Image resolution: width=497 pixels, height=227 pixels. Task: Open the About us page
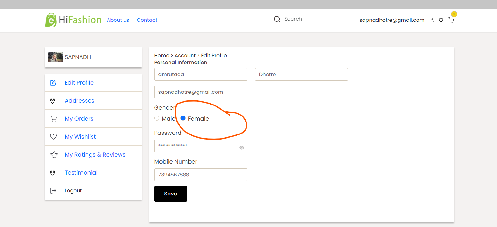118,20
